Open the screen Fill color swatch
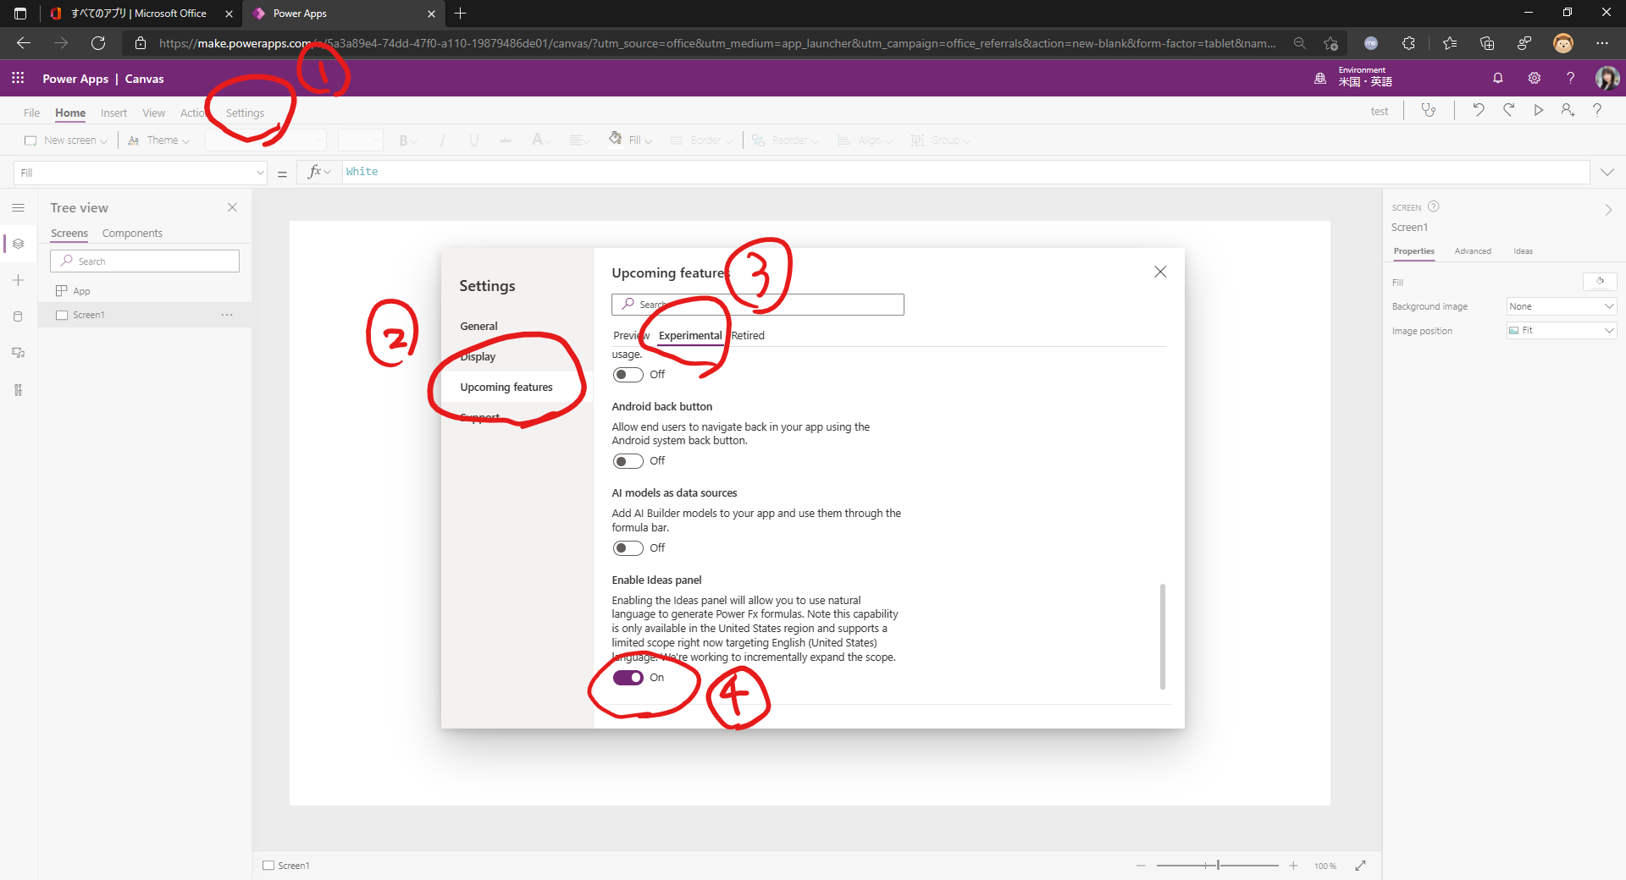The height and width of the screenshot is (880, 1626). pos(1600,282)
